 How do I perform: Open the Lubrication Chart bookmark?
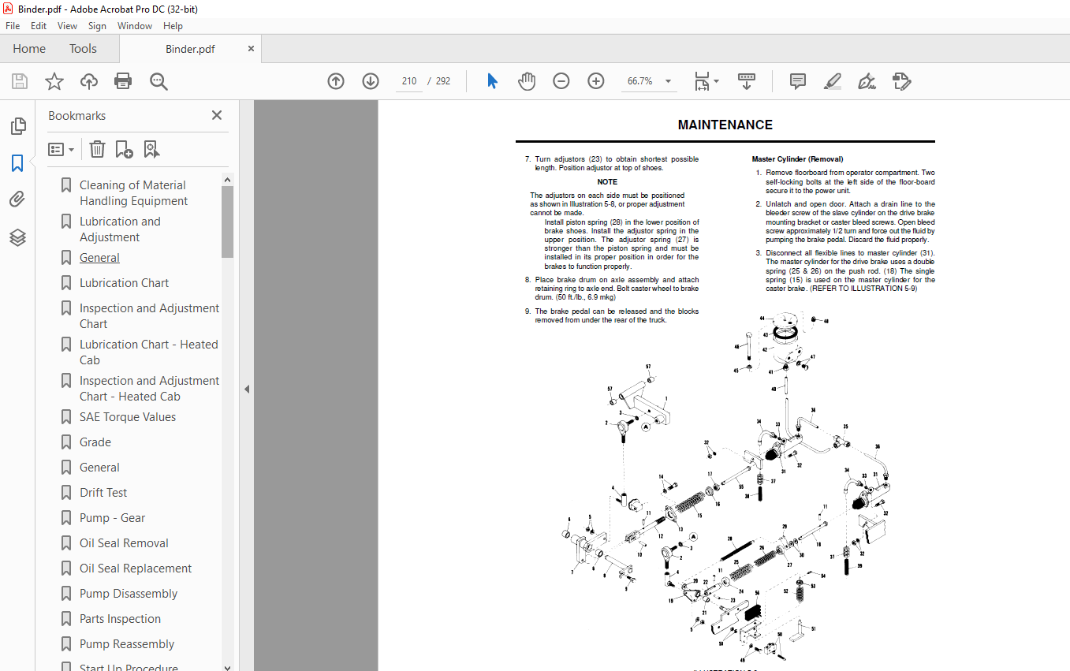[124, 283]
